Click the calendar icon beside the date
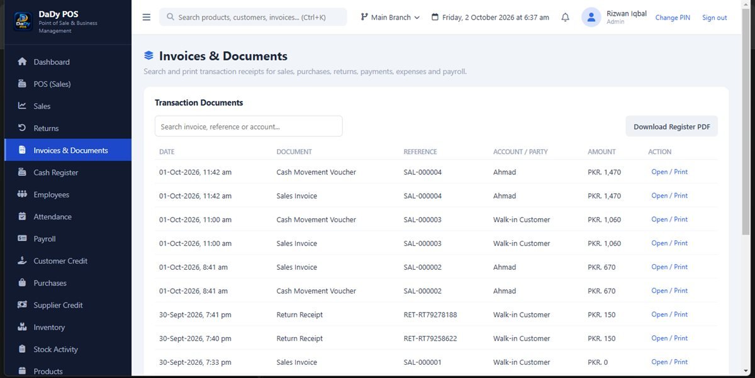Viewport: 755px width, 378px height. (435, 17)
